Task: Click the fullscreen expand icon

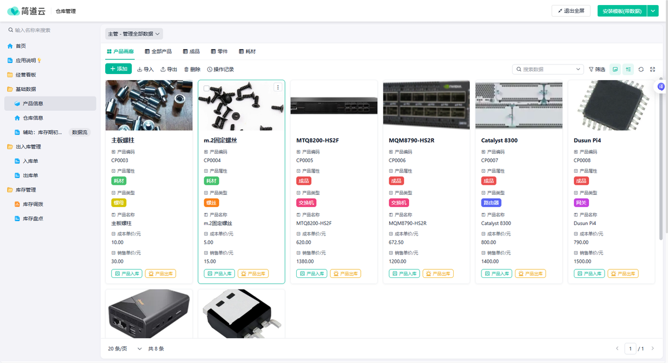Action: 652,70
